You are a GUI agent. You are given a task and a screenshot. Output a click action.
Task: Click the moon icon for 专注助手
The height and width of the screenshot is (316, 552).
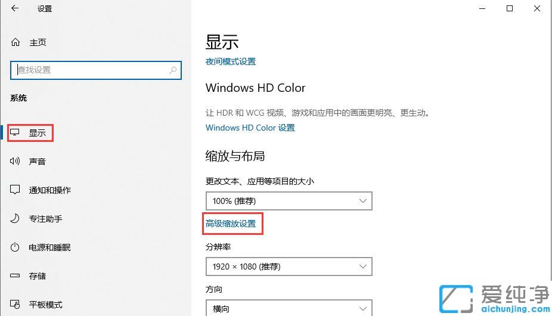[x=15, y=219]
